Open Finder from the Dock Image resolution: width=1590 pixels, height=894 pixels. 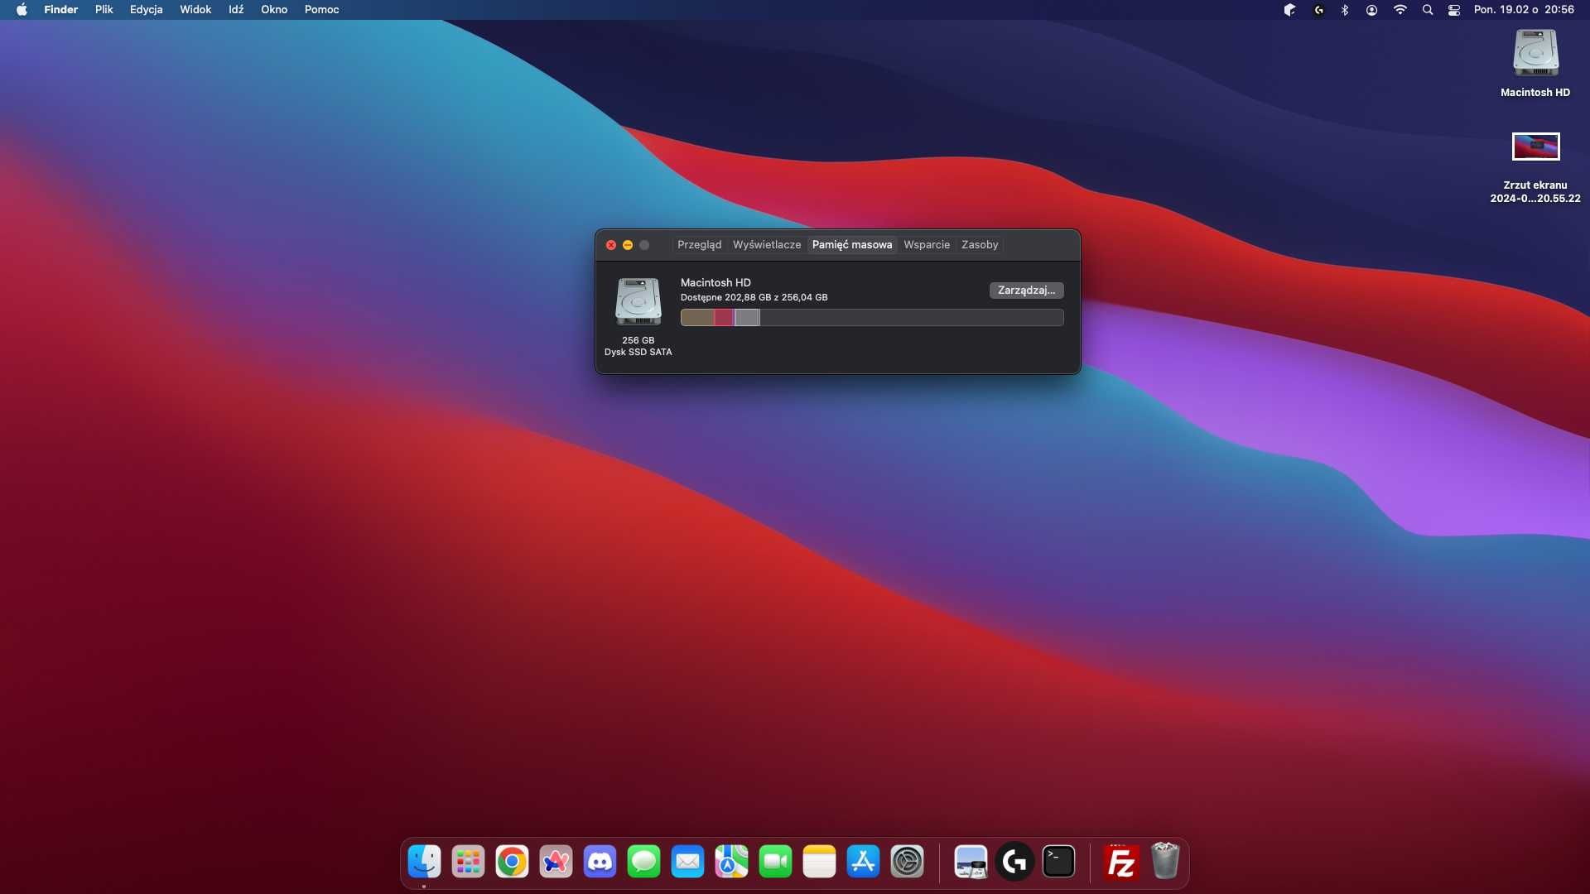coord(424,862)
